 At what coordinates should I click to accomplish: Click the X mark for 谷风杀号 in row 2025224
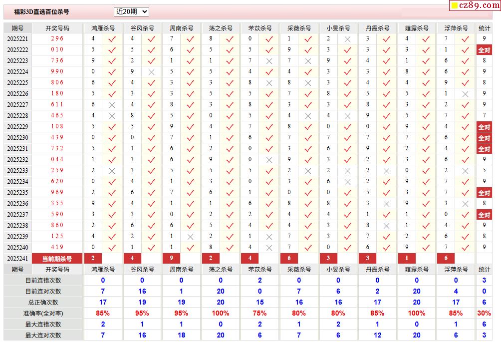point(152,72)
